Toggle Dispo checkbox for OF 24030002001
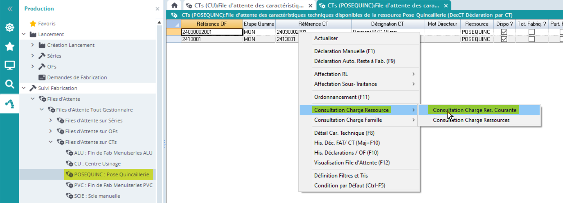 point(504,32)
